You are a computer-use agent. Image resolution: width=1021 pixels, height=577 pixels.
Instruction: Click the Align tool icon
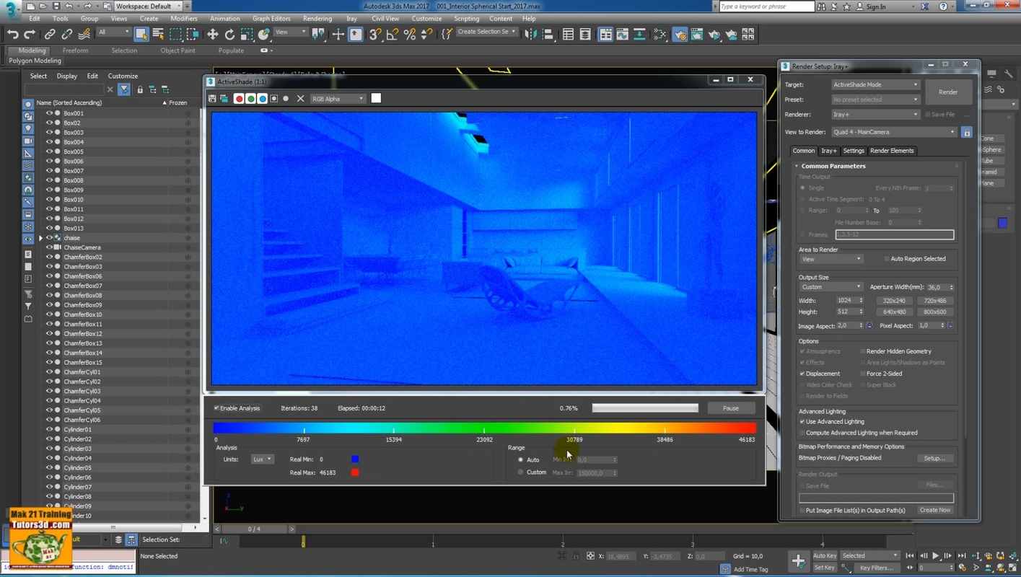click(x=548, y=34)
